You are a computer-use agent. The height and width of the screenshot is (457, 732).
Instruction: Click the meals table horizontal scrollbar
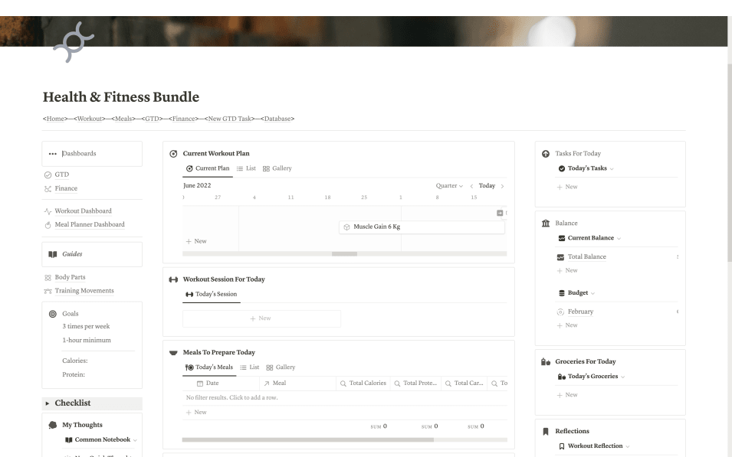point(307,439)
